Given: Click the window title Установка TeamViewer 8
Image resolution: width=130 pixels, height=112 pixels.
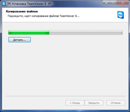Looking at the screenshot, I should click(29, 4).
